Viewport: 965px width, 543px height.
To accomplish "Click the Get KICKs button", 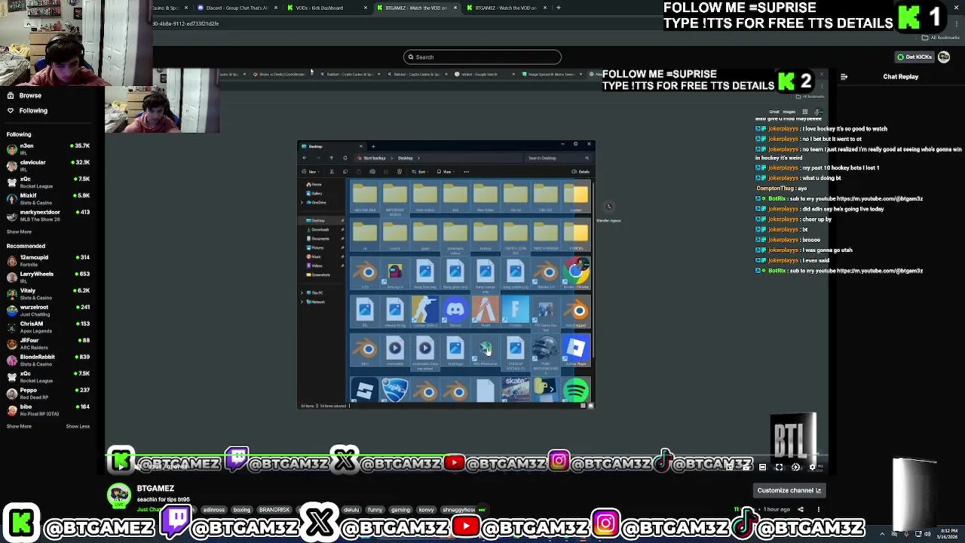I will tap(914, 57).
